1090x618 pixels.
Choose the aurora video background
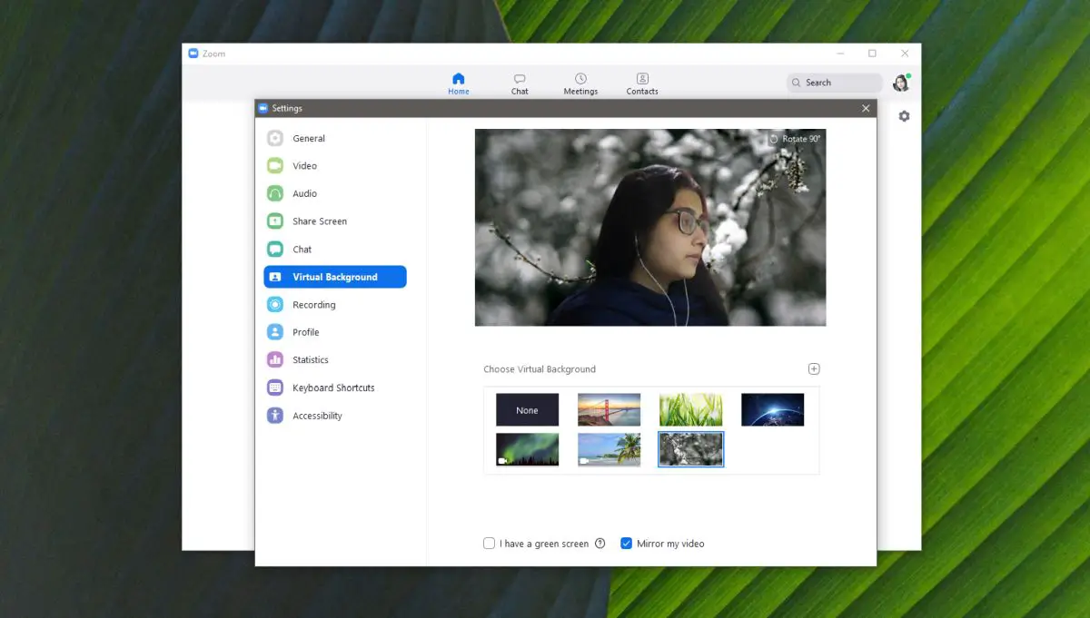(x=527, y=449)
